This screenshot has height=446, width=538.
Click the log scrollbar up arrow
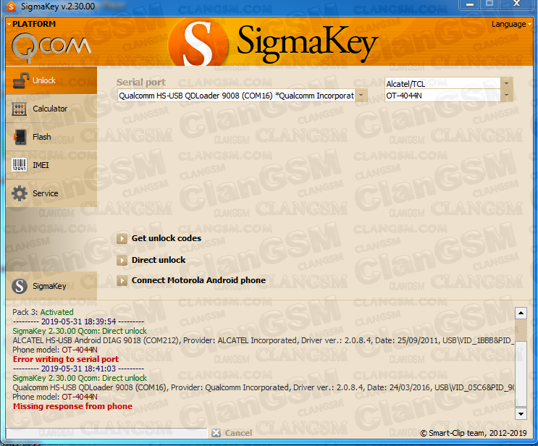pos(521,313)
